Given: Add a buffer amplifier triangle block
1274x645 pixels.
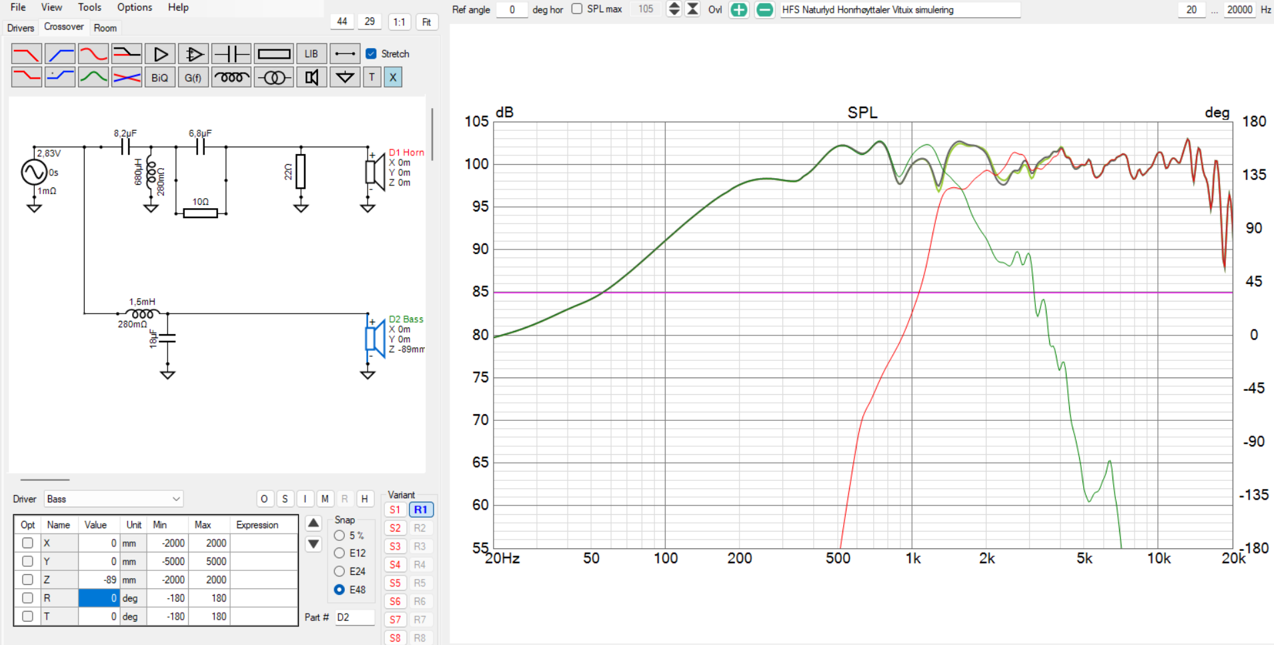Looking at the screenshot, I should point(160,53).
